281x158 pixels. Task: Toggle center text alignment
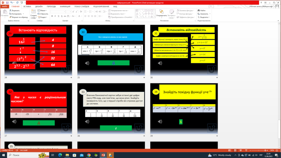(89, 16)
